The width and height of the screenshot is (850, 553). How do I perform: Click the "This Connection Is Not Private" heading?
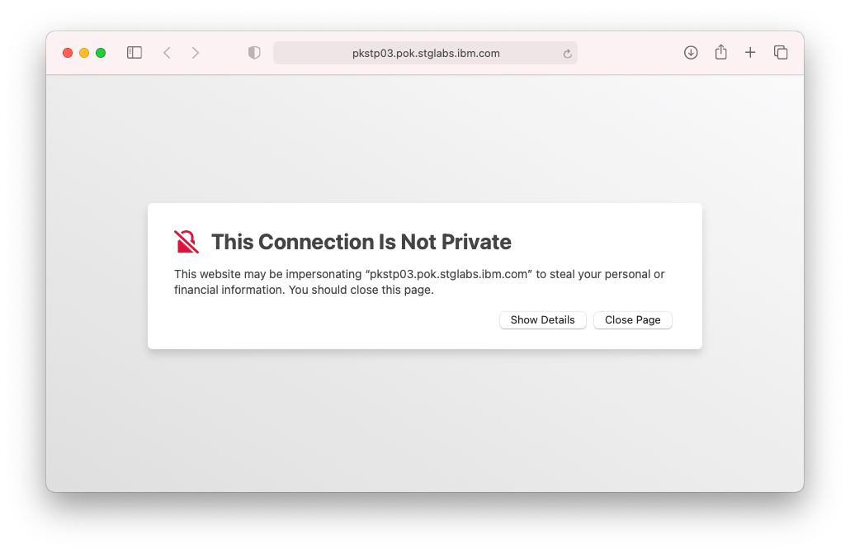click(x=361, y=242)
